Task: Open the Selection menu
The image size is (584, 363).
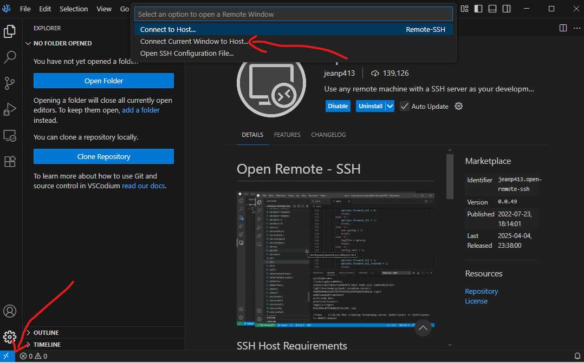Action: pyautogui.click(x=74, y=9)
